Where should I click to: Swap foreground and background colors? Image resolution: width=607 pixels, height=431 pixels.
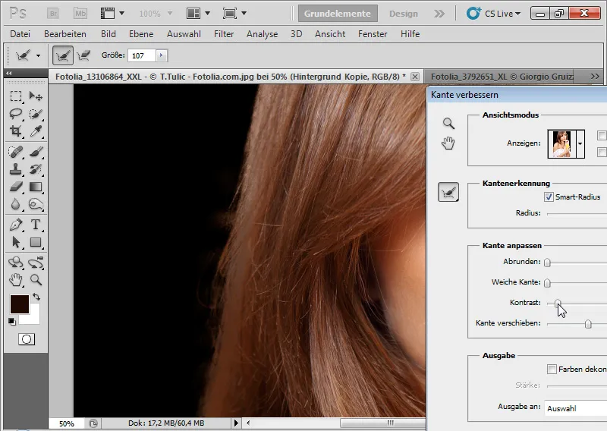pos(36,297)
